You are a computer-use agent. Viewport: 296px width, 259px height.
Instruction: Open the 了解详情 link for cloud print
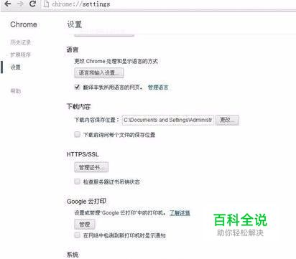click(x=180, y=212)
